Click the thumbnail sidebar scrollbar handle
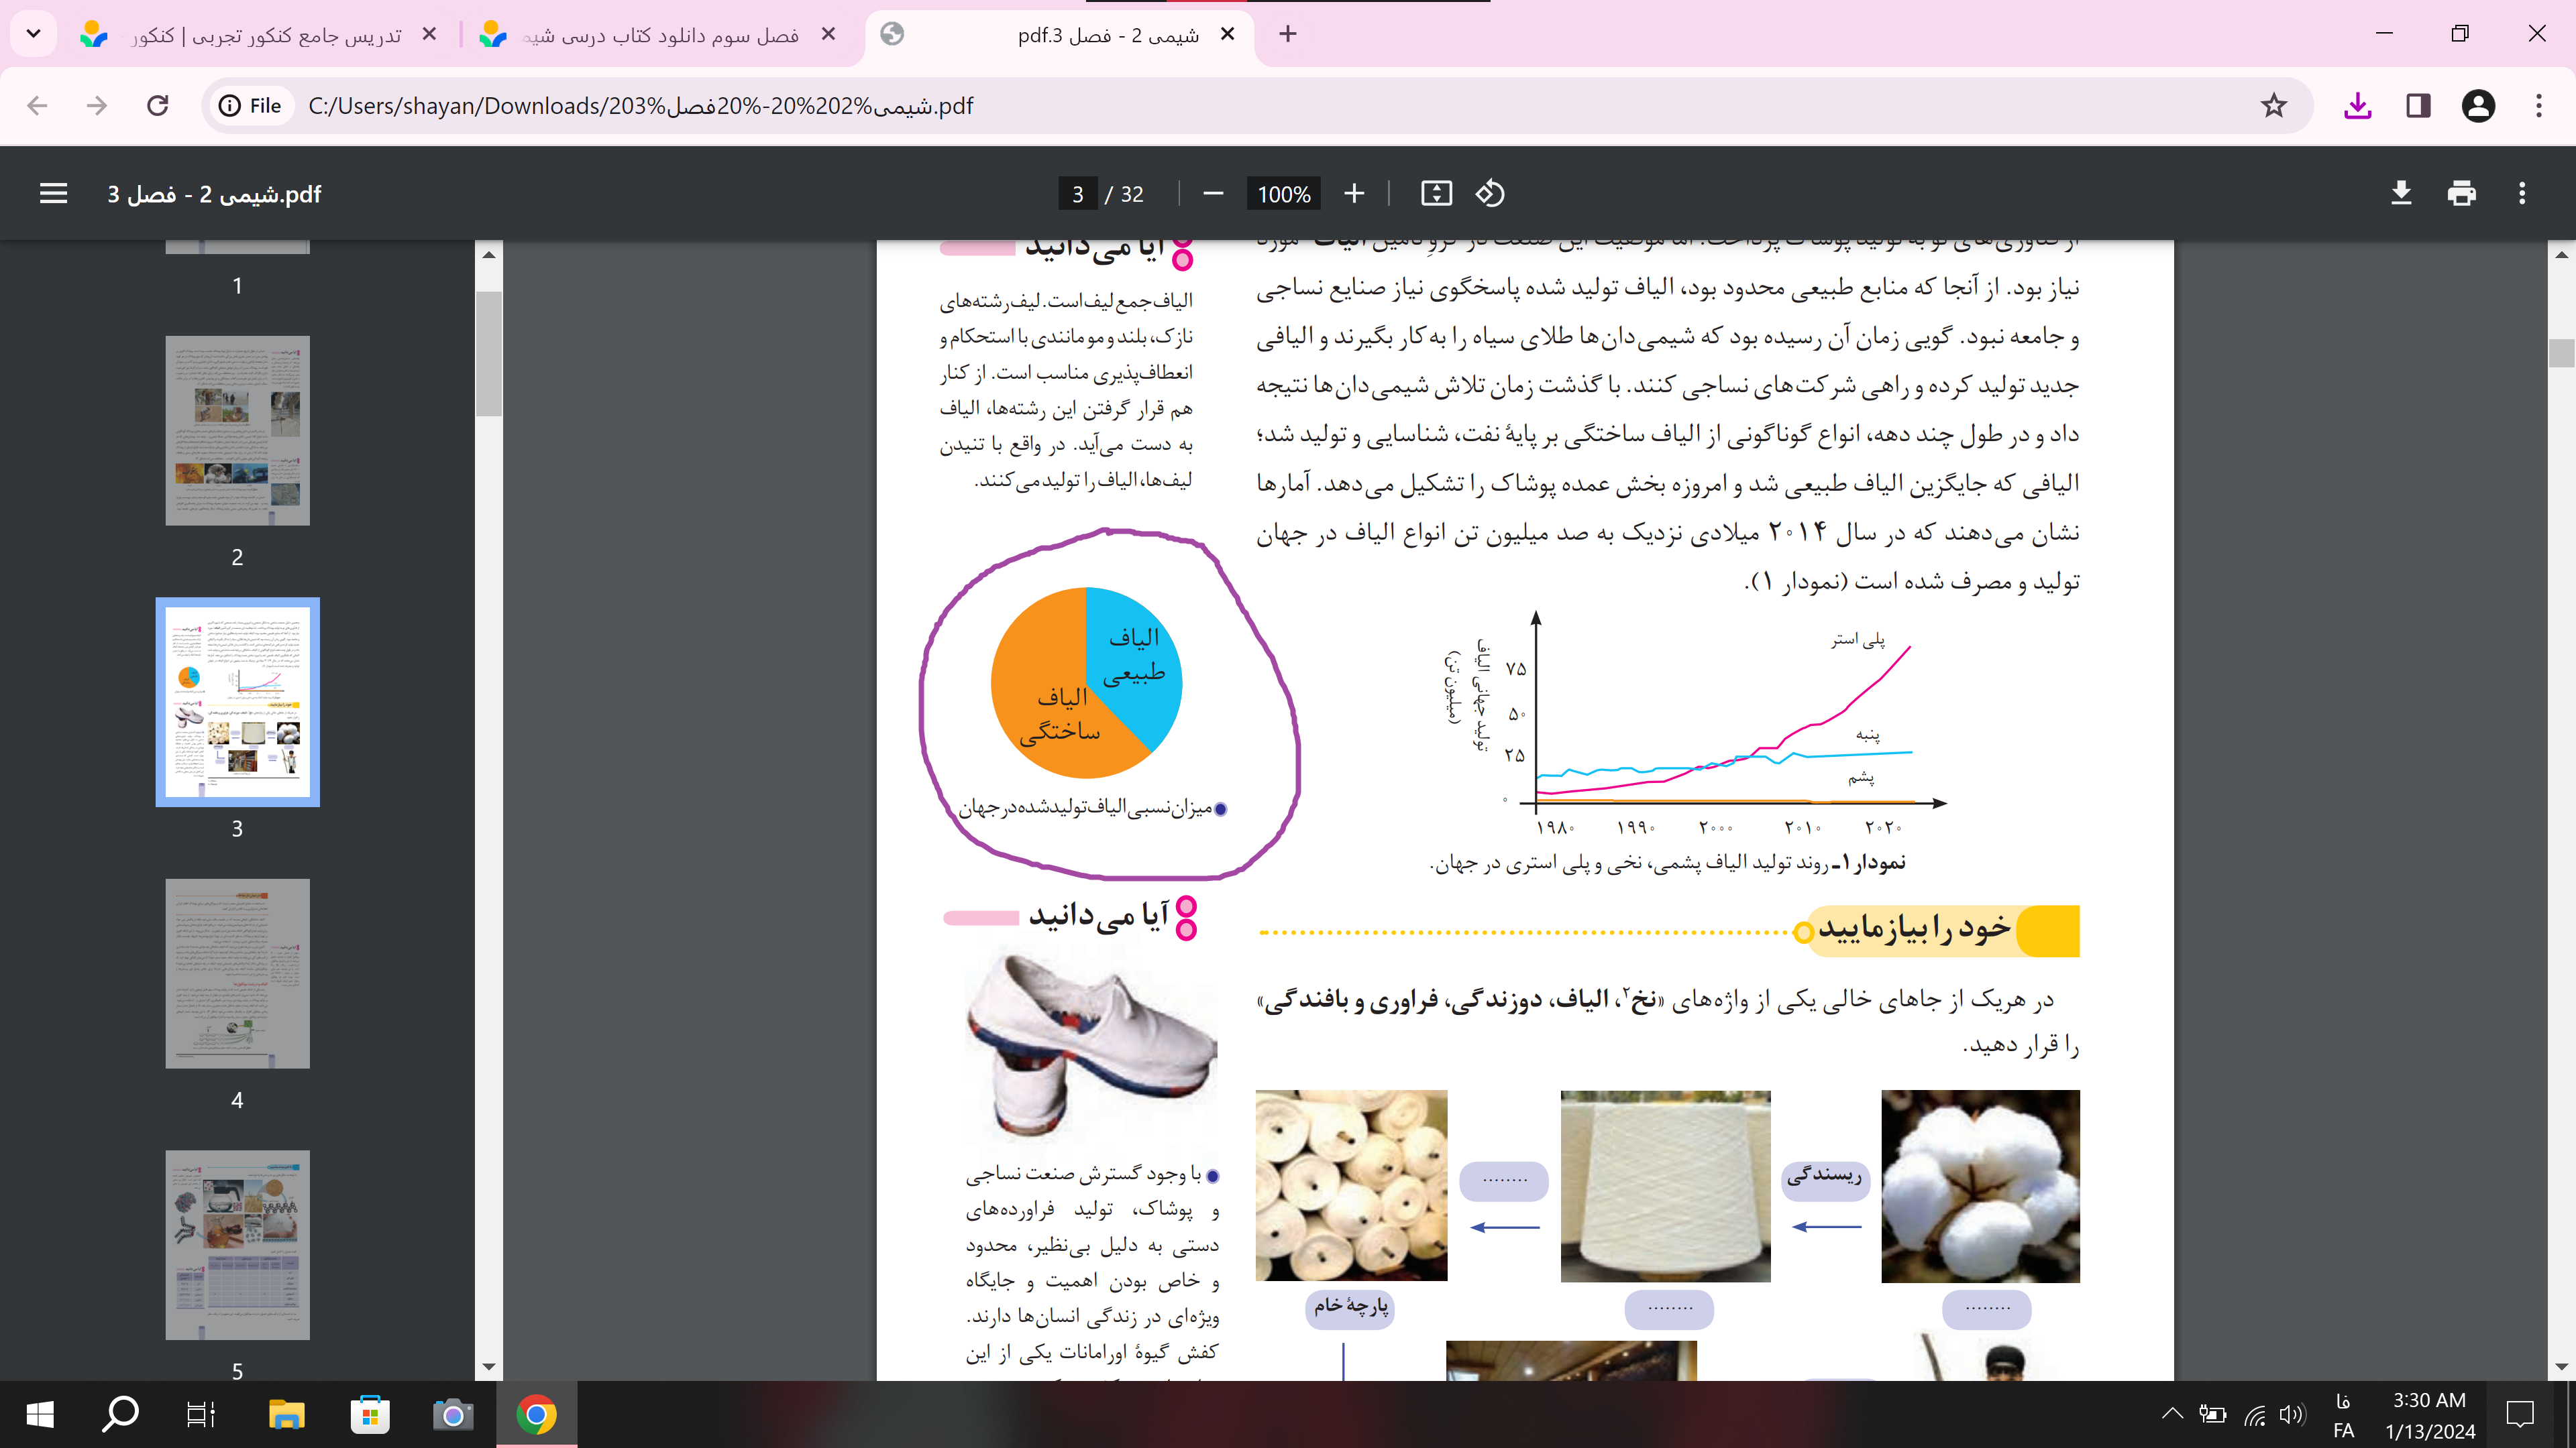2576x1448 pixels. 488,354
